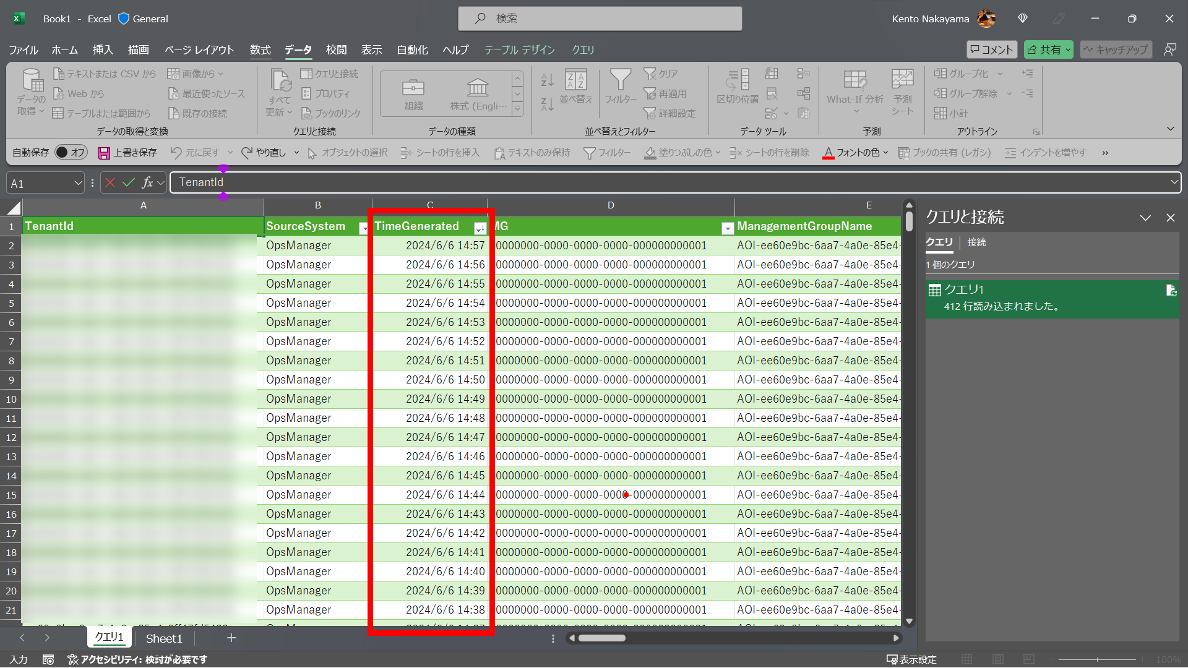The width and height of the screenshot is (1188, 668).
Task: Open SourceSystem column filter dropdown
Action: click(364, 229)
